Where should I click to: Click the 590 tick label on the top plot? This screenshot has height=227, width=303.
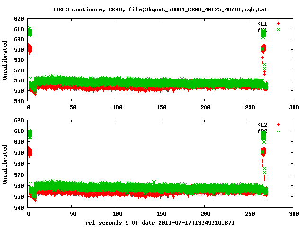[19, 50]
